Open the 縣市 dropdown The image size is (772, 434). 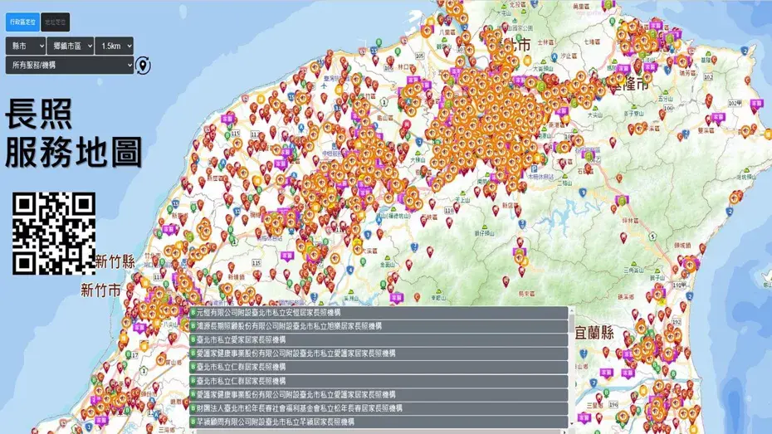click(26, 46)
